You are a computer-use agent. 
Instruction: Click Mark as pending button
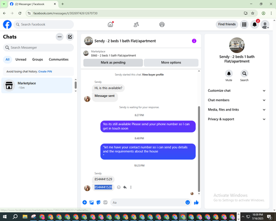pos(113,62)
